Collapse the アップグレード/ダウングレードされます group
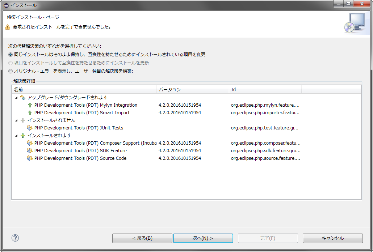The image size is (373, 252). pyautogui.click(x=16, y=98)
